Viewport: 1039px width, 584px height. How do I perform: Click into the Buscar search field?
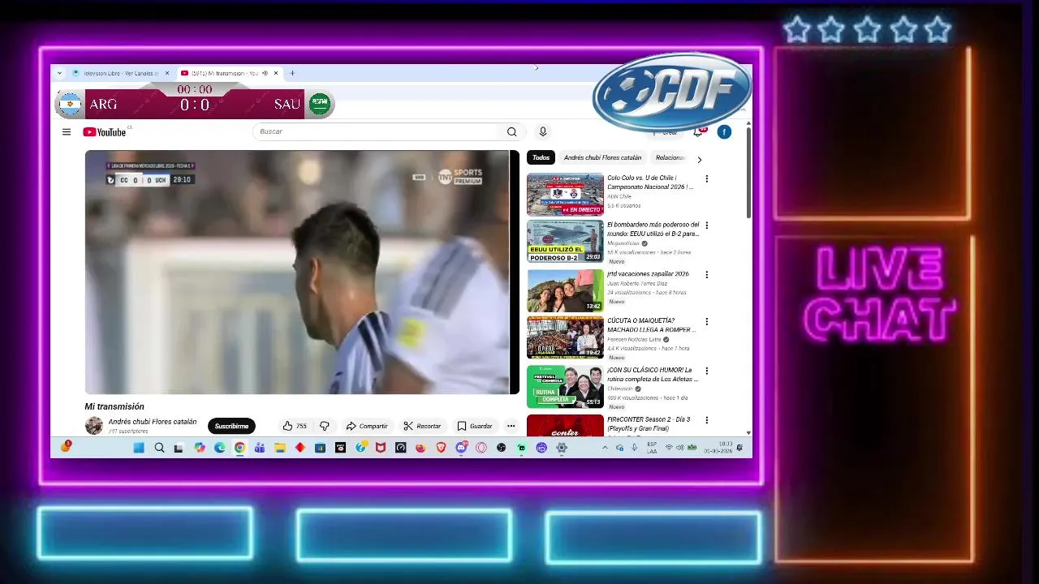tap(377, 131)
